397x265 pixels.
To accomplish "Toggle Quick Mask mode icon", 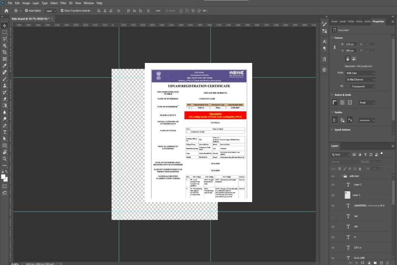I will (4, 186).
